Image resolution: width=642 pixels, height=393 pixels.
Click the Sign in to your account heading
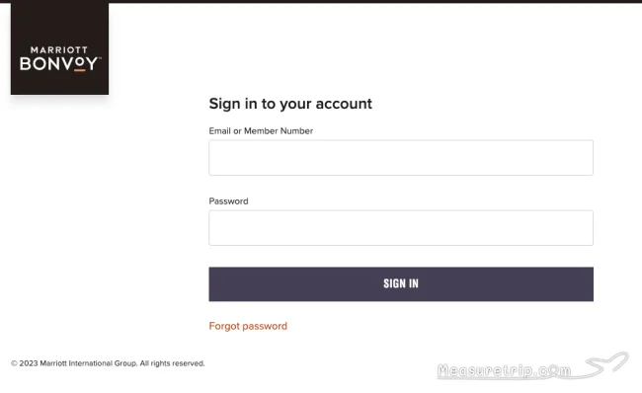(290, 104)
